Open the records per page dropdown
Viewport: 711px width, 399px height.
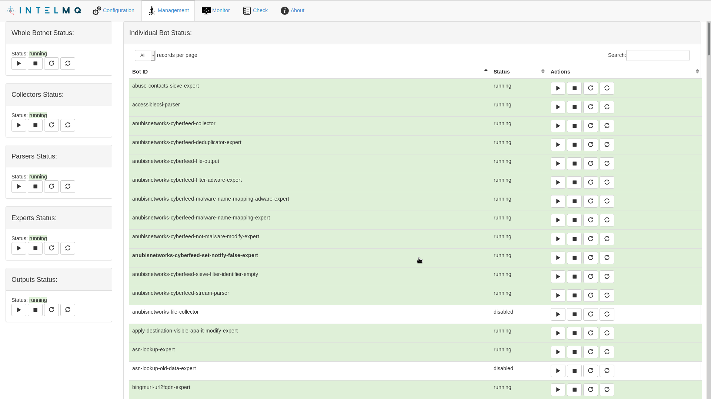point(145,55)
